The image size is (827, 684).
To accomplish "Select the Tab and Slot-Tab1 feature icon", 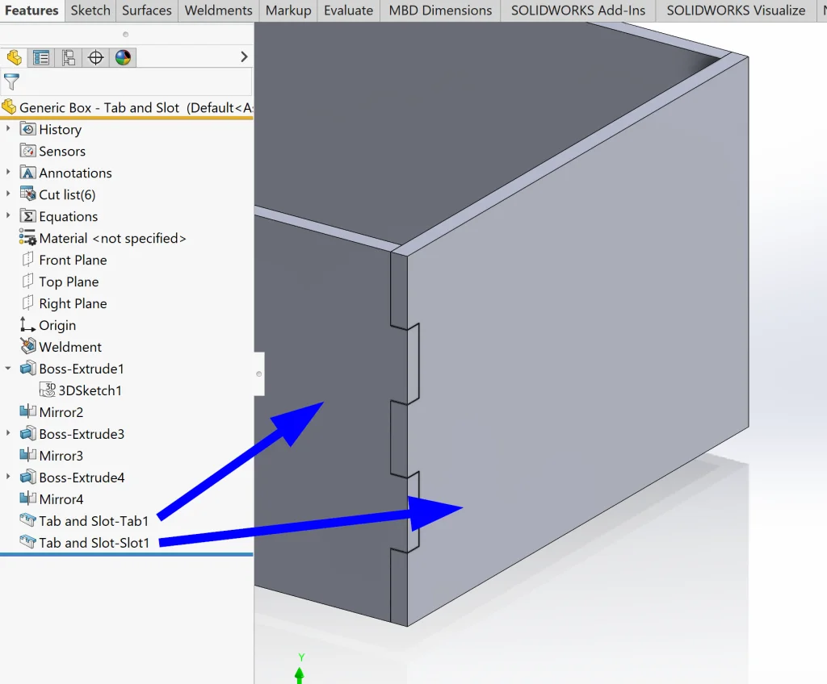I will pos(27,521).
